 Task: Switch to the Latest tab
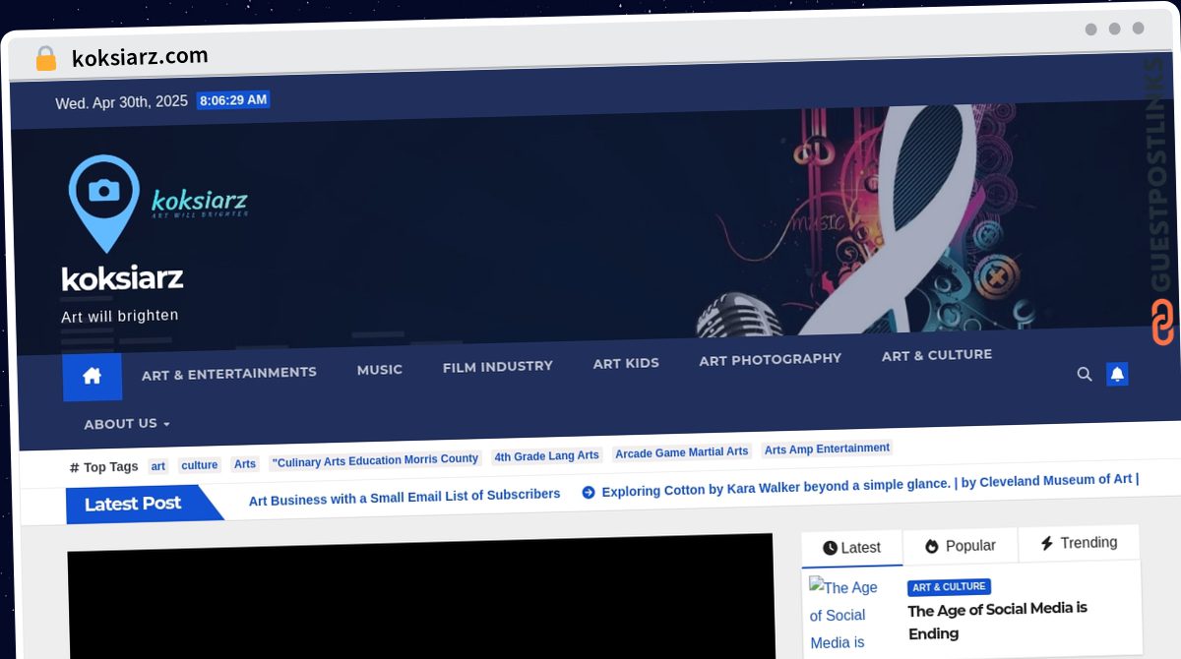[851, 548]
